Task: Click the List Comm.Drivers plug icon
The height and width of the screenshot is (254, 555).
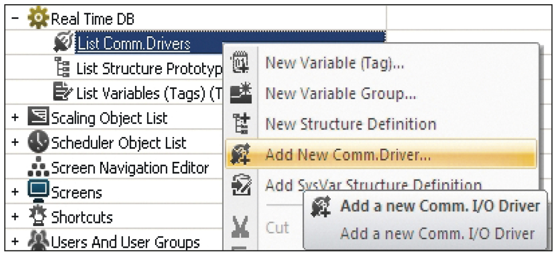Action: [64, 42]
